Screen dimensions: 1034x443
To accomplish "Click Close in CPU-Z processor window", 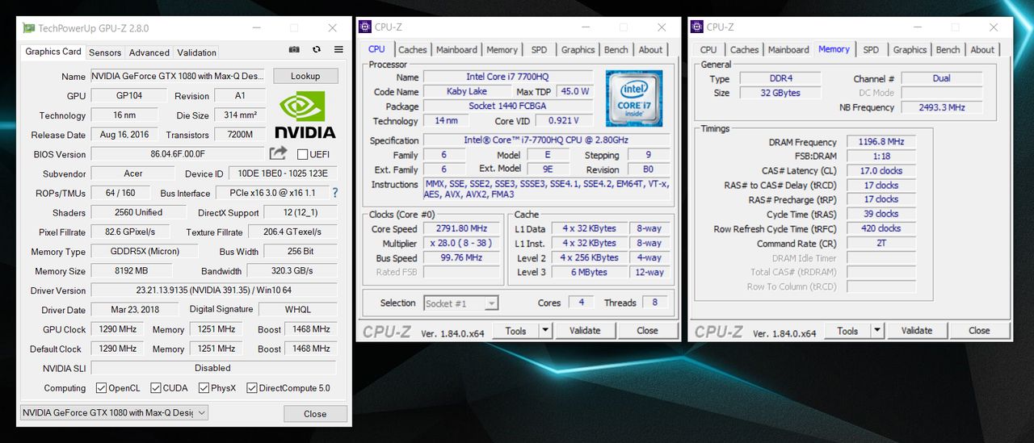I will 647,330.
